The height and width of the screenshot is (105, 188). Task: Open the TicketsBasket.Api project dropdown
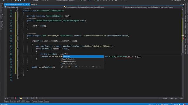pyautogui.click(x=33, y=7)
